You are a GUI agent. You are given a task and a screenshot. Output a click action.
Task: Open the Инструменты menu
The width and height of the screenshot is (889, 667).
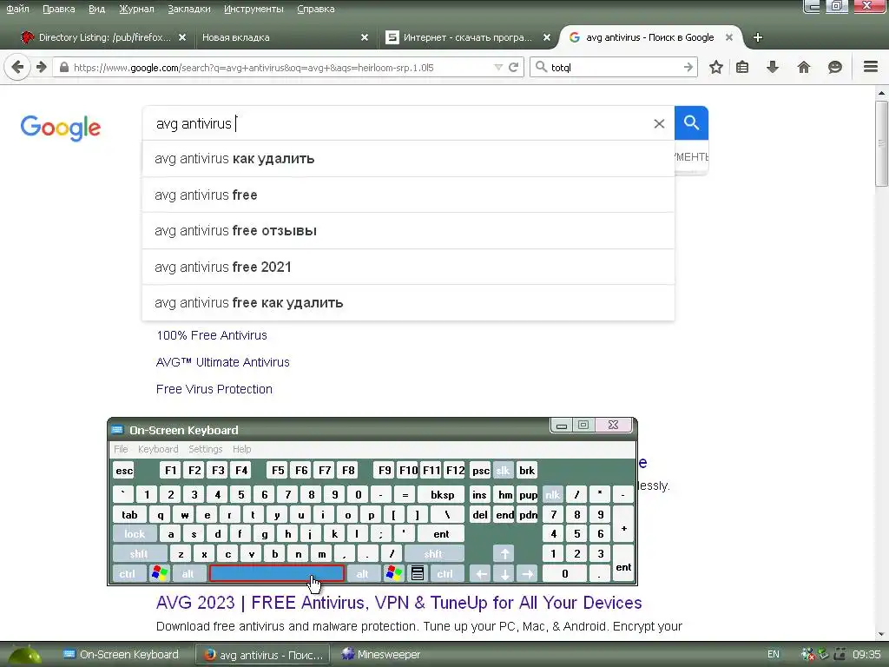point(254,9)
